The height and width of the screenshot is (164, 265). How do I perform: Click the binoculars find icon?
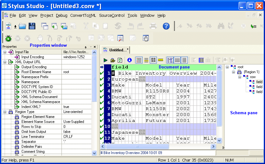[x=221, y=26]
